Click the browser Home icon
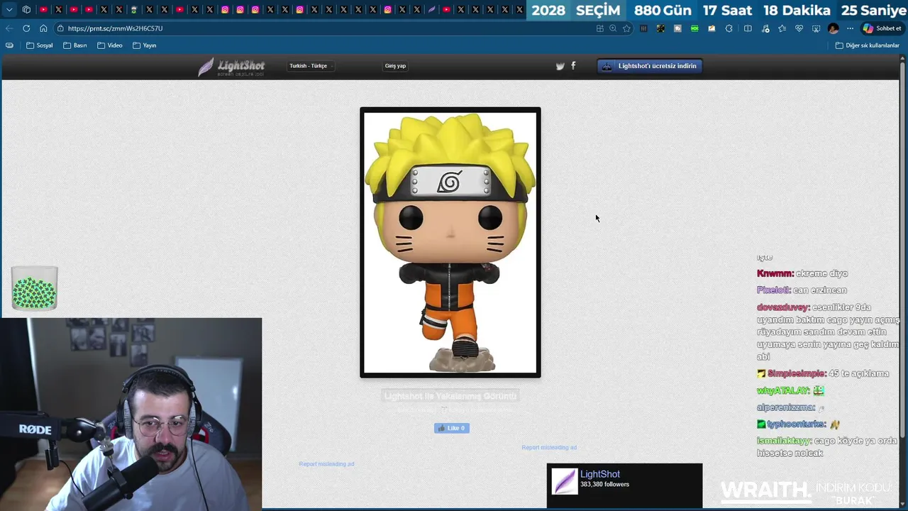Screen dimensions: 908x511 pos(43,28)
